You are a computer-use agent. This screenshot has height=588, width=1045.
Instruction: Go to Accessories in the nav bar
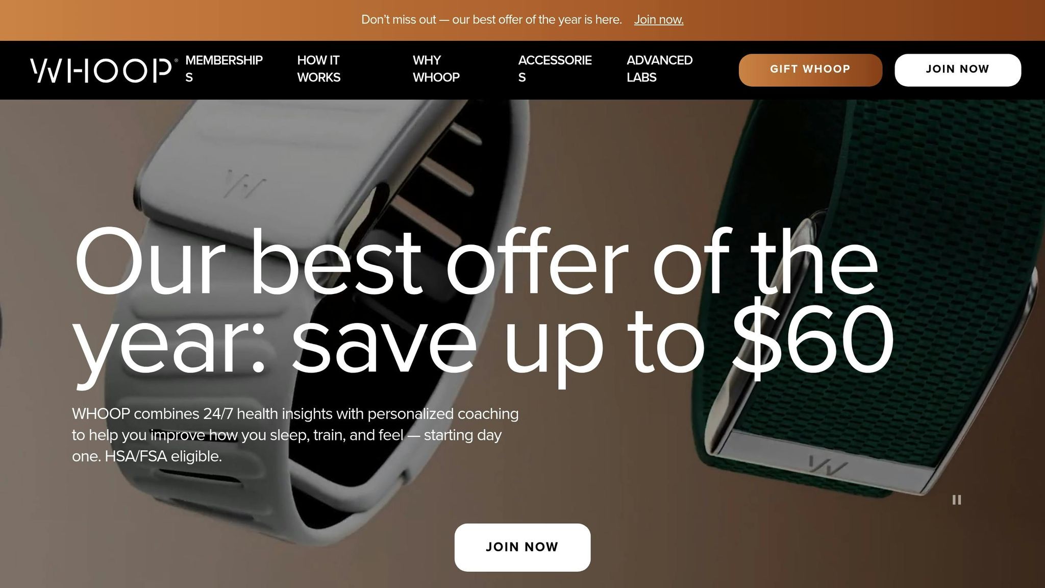555,69
